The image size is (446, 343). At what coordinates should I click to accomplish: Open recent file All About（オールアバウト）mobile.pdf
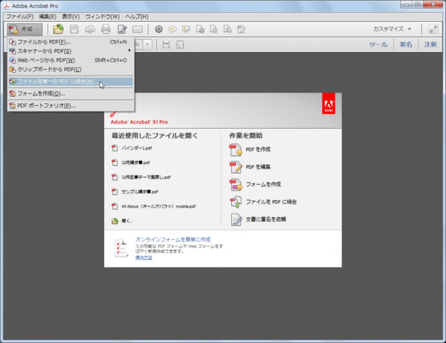tap(158, 206)
